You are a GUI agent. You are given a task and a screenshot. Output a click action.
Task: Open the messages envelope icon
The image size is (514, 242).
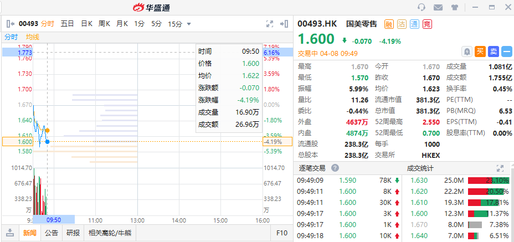[438, 7]
